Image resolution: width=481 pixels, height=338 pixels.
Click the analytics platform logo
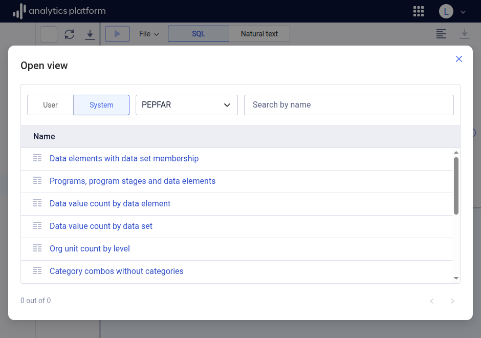59,11
